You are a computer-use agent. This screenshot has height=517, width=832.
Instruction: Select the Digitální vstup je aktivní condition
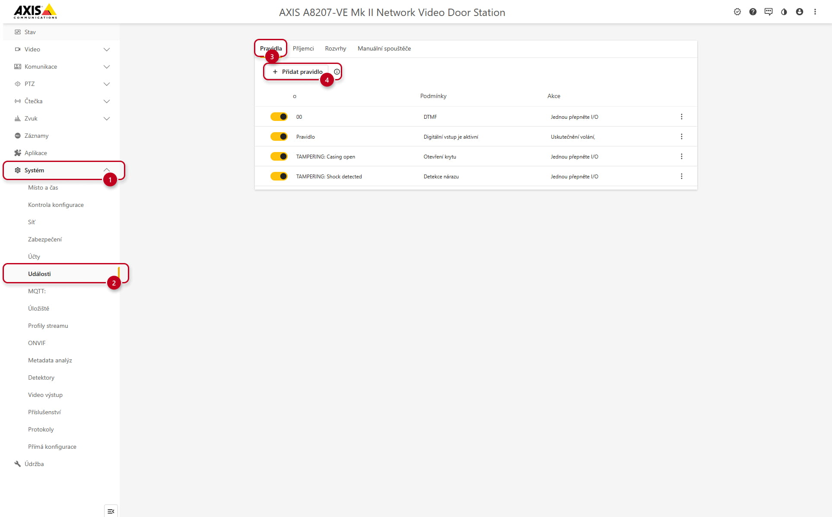pos(451,137)
